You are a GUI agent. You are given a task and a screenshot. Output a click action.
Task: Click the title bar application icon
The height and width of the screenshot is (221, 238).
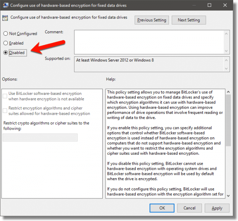6,5
